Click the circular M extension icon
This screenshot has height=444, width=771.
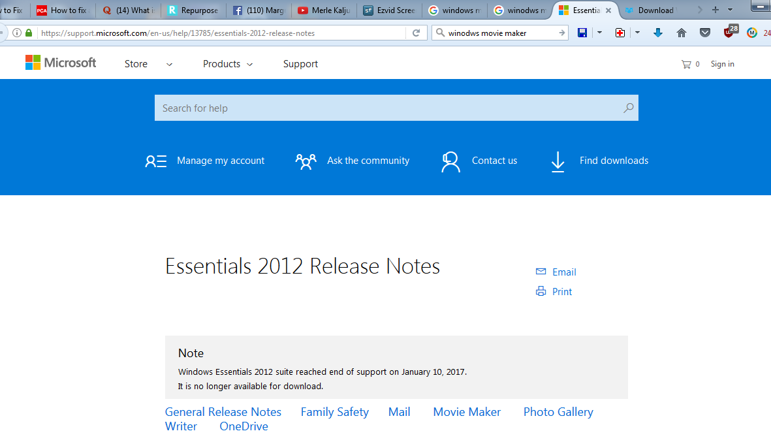pos(752,33)
